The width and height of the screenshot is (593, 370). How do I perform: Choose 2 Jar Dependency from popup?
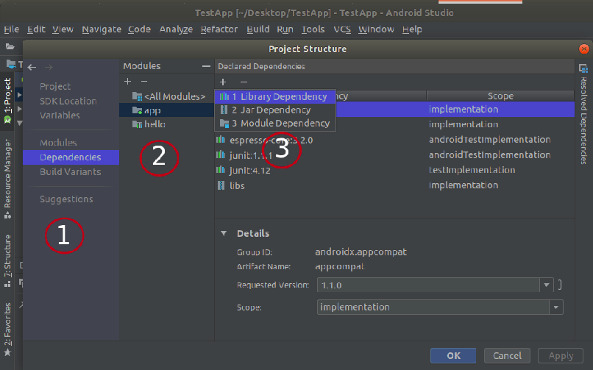pos(275,110)
